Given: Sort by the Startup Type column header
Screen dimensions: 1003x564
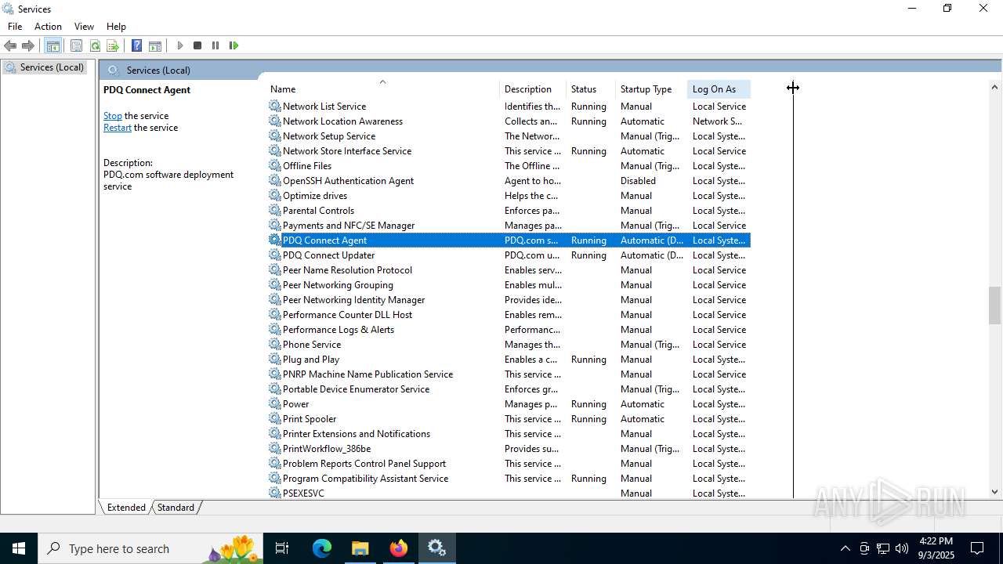Looking at the screenshot, I should (651, 89).
